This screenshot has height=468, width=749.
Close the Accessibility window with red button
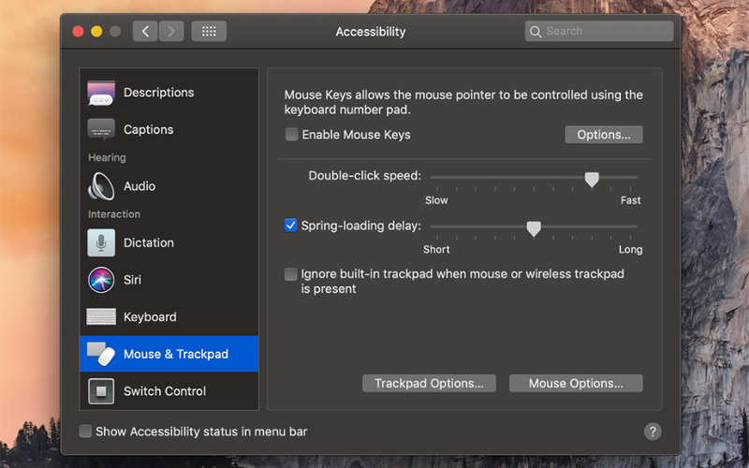coord(78,32)
